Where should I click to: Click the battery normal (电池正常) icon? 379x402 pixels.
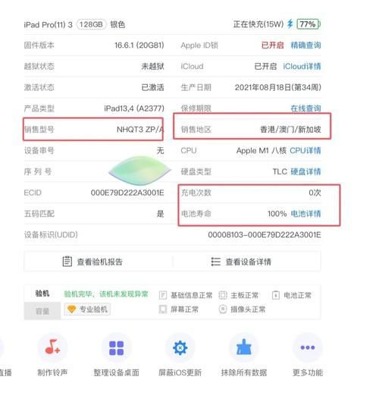point(276,295)
